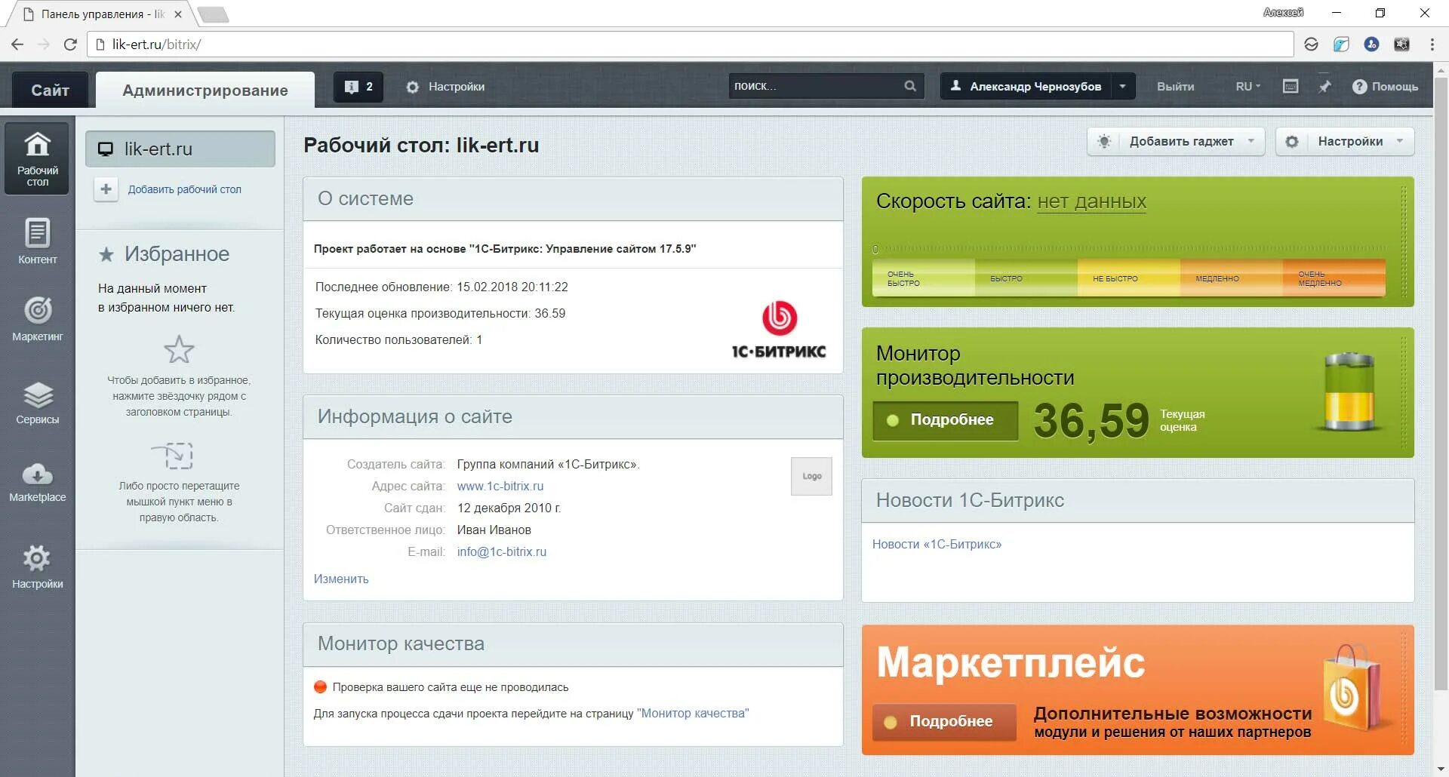
Task: Click the plus icon to add desktop
Action: [x=106, y=189]
